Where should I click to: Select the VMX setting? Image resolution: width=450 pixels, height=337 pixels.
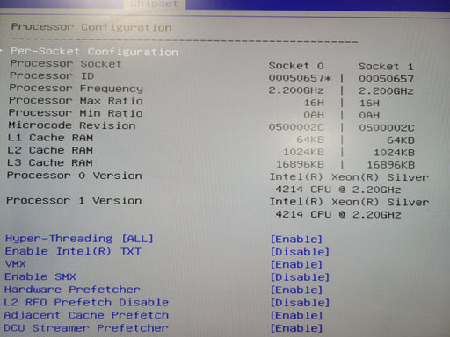click(16, 264)
